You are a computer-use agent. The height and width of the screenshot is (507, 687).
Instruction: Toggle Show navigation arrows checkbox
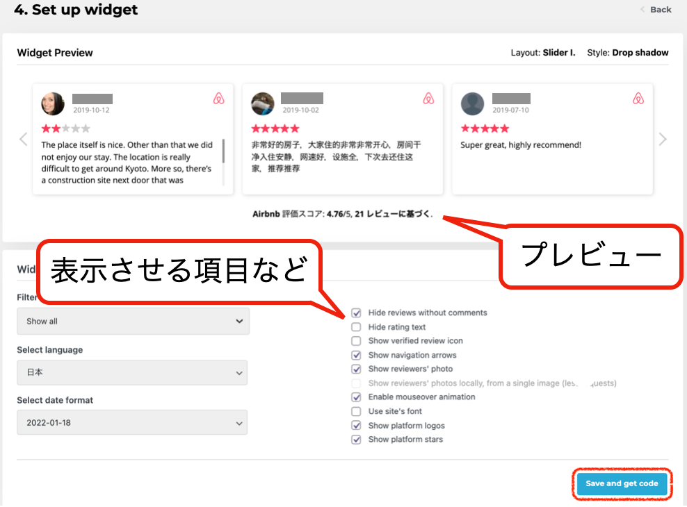tap(356, 356)
